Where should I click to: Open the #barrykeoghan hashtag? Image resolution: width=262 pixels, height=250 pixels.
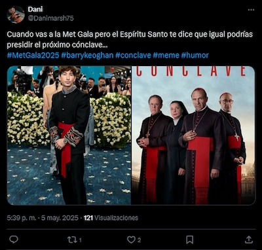pyautogui.click(x=87, y=55)
